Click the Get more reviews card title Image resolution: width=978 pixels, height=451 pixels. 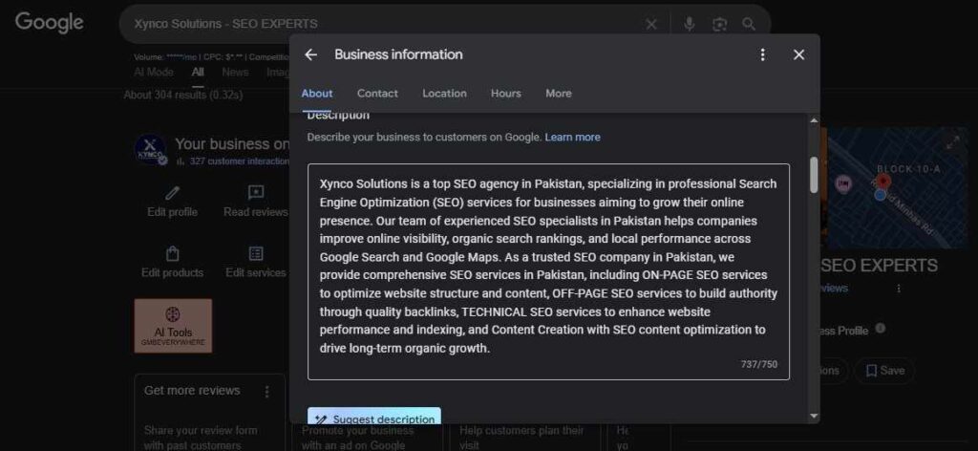pyautogui.click(x=192, y=391)
